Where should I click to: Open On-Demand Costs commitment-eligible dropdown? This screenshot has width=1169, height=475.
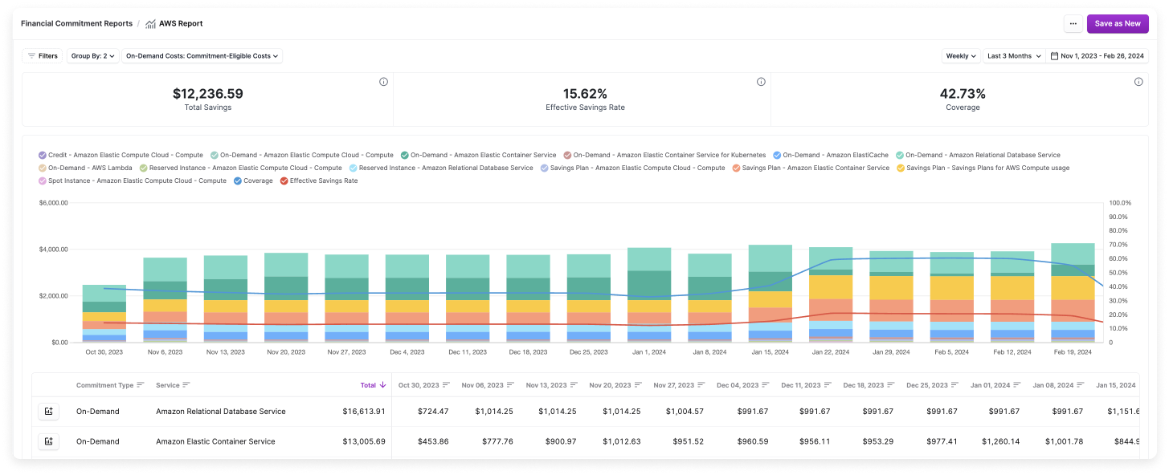point(202,56)
